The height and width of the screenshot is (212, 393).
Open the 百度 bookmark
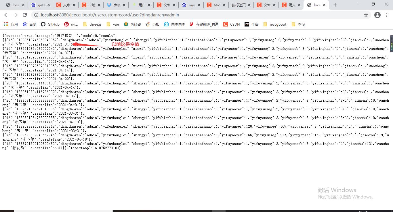point(30,24)
